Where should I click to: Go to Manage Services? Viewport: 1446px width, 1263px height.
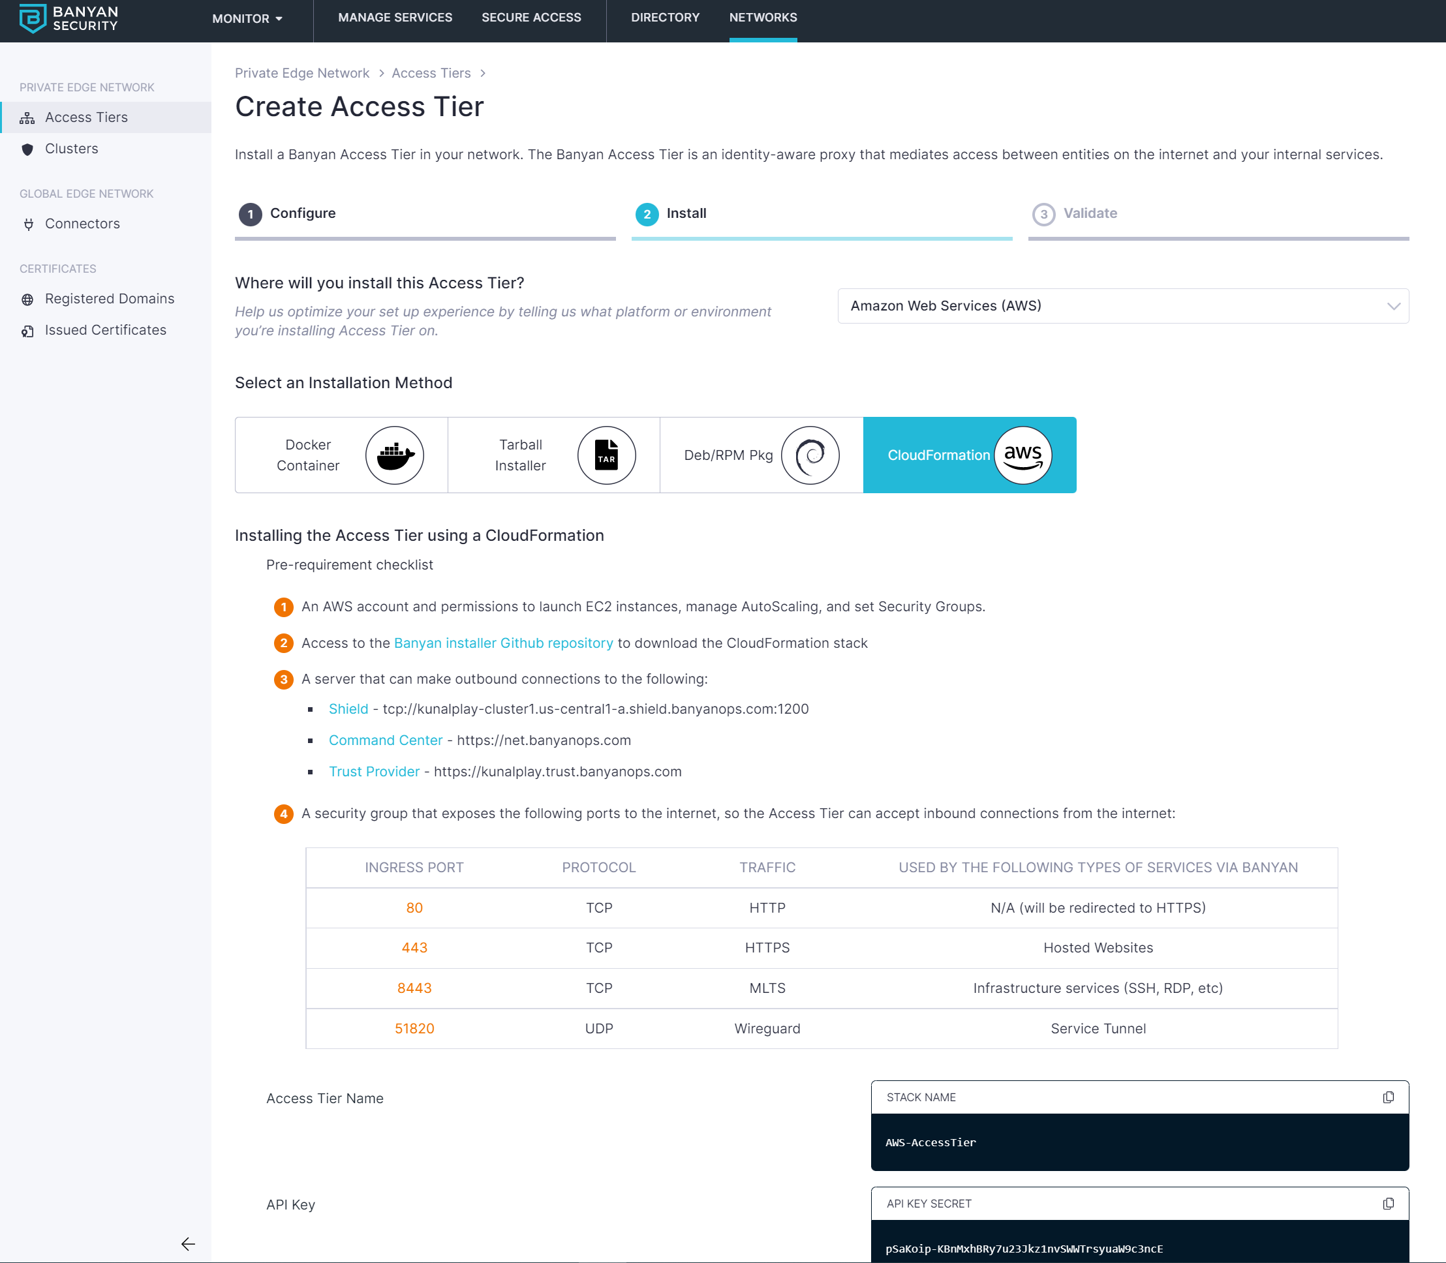point(395,18)
